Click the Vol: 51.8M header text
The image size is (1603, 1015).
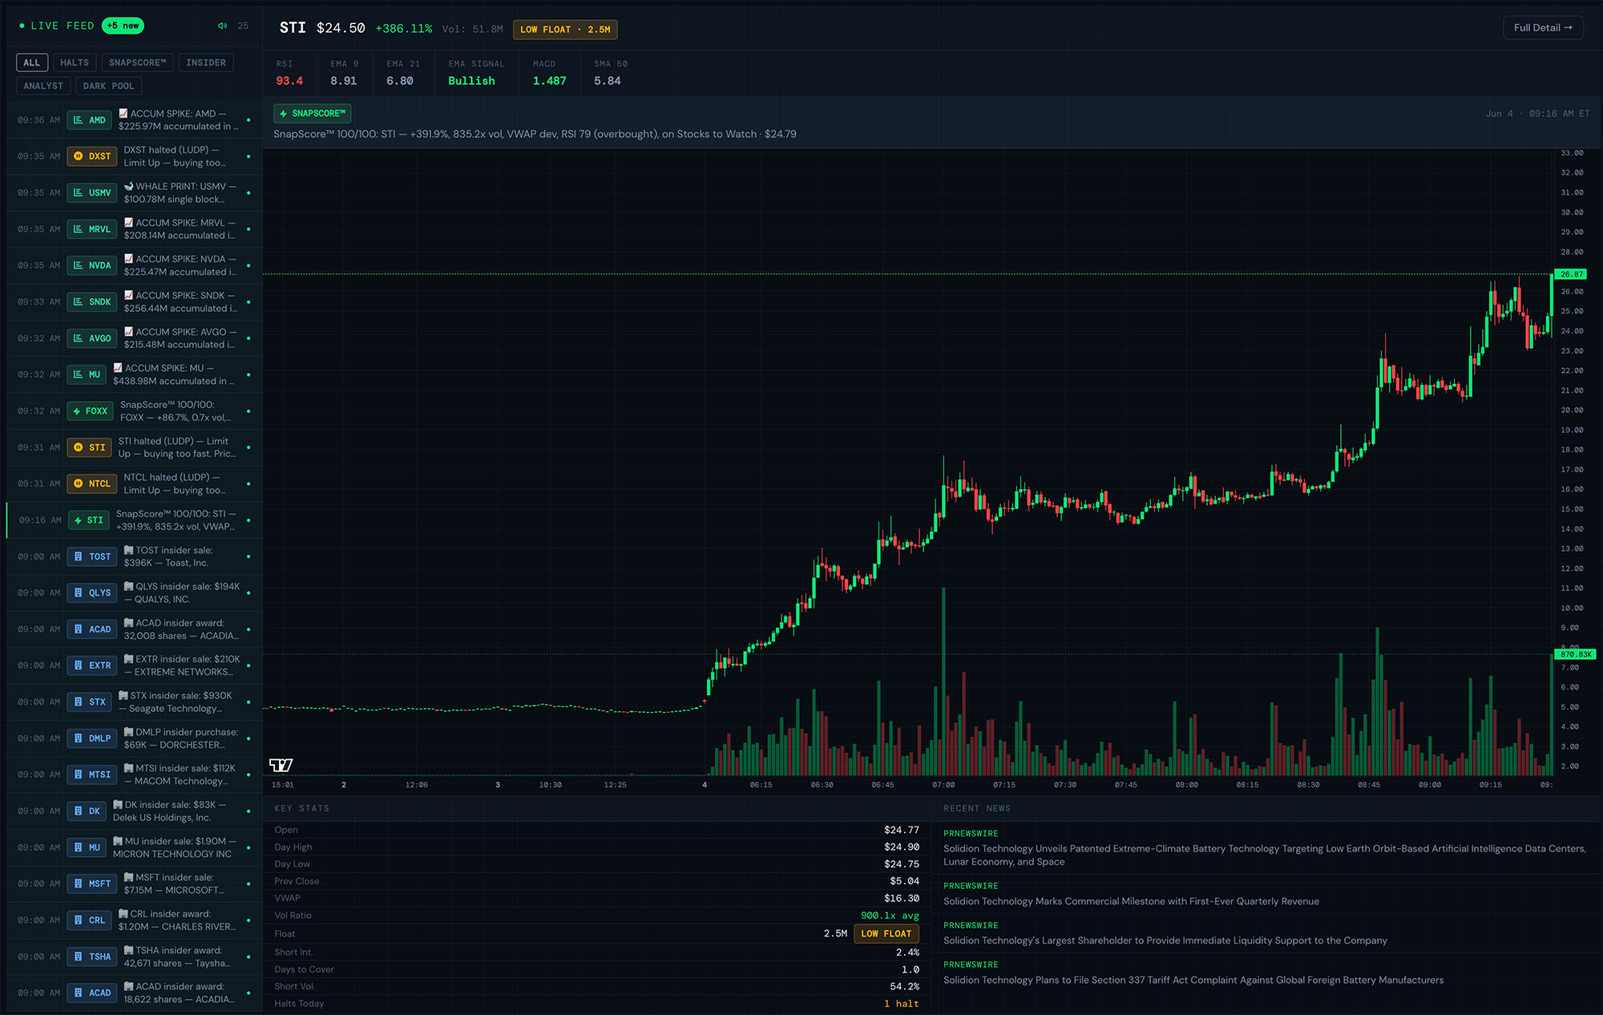coord(473,29)
